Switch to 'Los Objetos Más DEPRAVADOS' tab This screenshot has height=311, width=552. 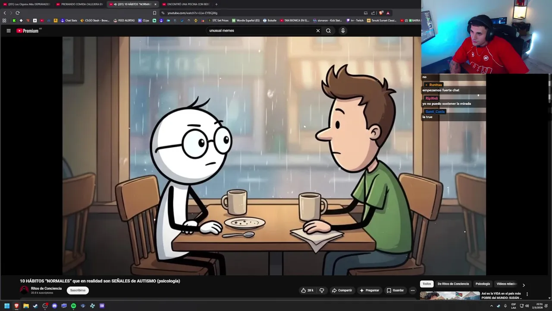(x=27, y=4)
